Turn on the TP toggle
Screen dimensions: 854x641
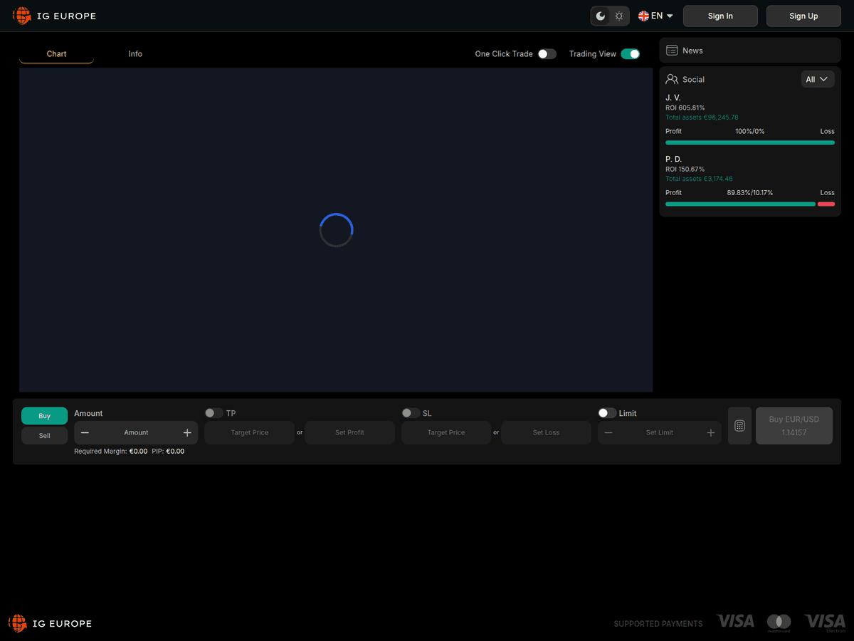pos(213,413)
